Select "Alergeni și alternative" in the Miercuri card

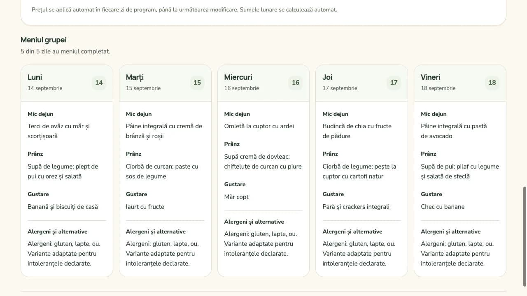(x=254, y=222)
